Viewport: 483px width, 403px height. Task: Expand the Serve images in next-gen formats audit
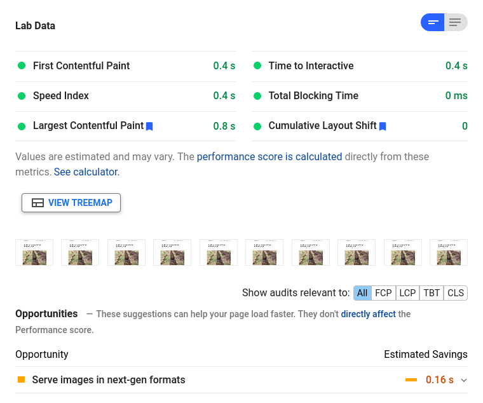(x=109, y=380)
